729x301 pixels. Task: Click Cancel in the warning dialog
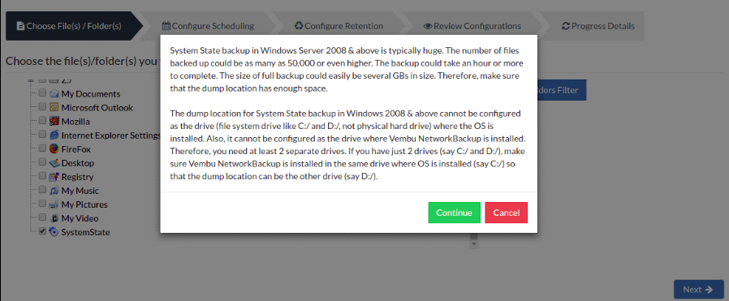(x=507, y=213)
